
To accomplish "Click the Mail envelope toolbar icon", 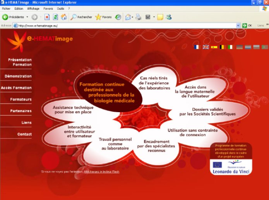I will (x=128, y=17).
